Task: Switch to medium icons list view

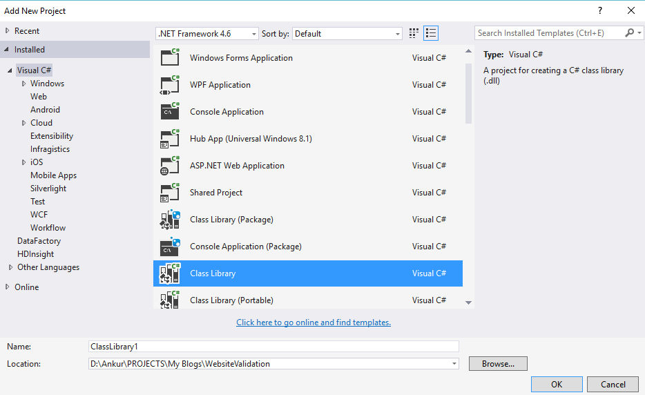Action: tap(432, 33)
